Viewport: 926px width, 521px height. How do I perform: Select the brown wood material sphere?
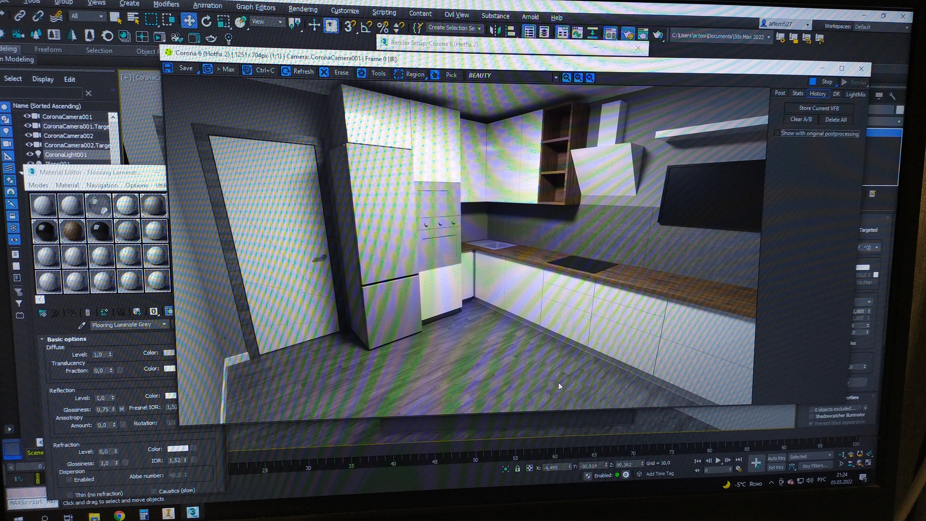coord(72,231)
